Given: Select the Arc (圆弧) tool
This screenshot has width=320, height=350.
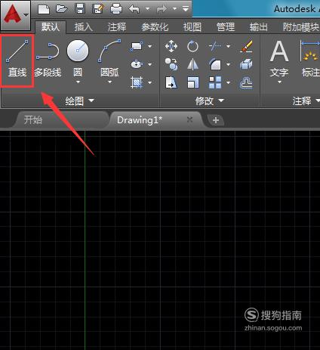Looking at the screenshot, I should [x=109, y=58].
